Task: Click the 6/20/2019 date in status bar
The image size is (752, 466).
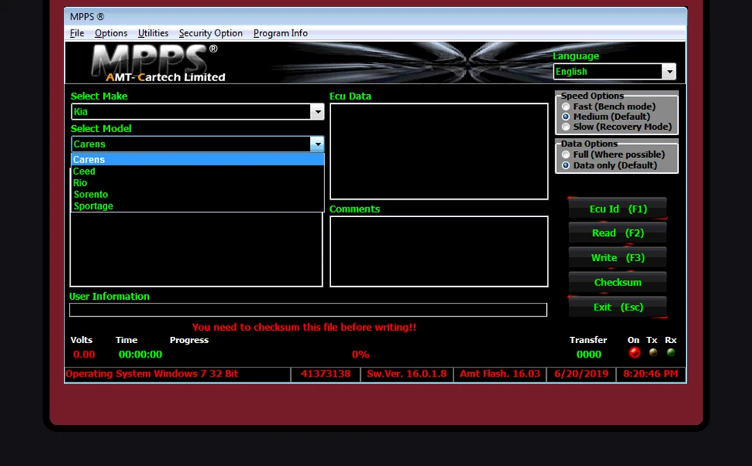Action: [581, 374]
